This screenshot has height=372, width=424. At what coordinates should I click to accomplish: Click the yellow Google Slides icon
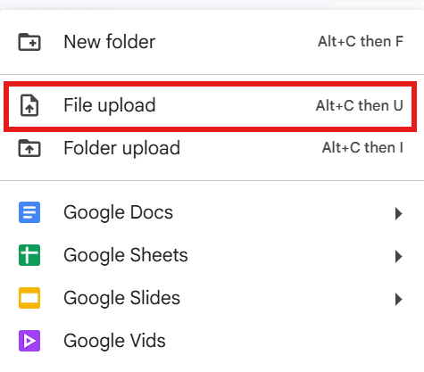[29, 298]
